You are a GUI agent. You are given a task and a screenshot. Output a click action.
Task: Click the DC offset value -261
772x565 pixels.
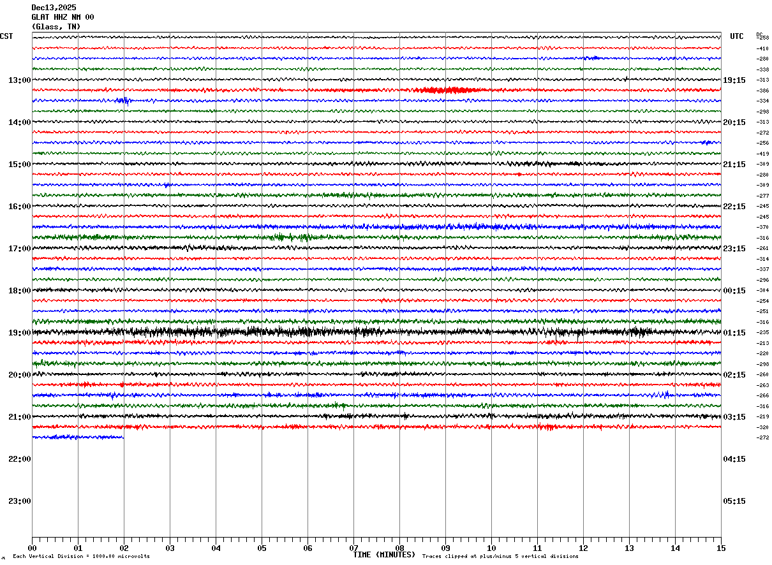tap(762, 248)
